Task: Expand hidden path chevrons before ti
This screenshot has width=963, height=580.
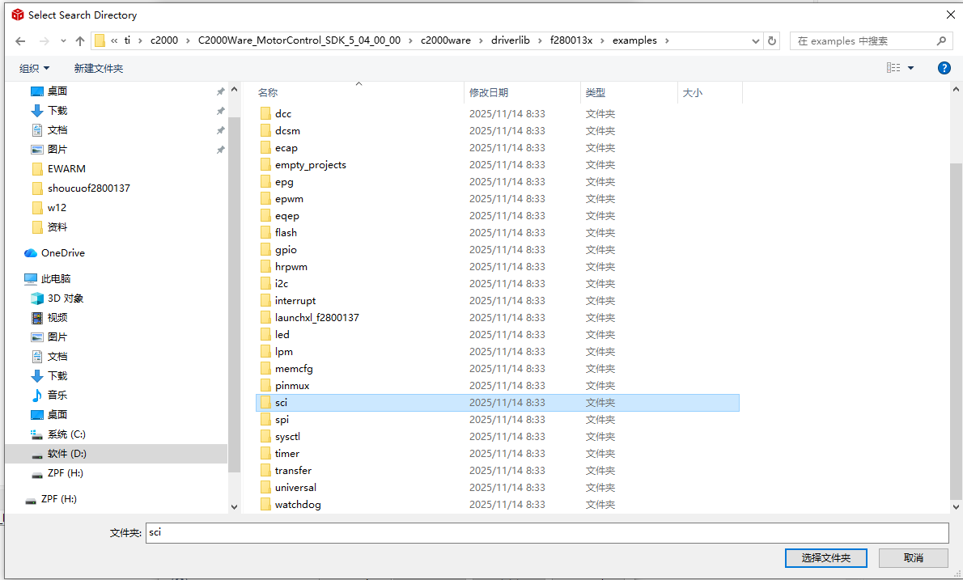Action: click(x=114, y=40)
